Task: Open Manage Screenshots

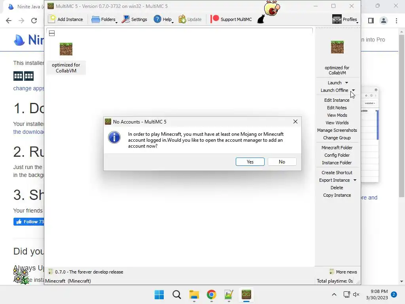Action: 337,130
